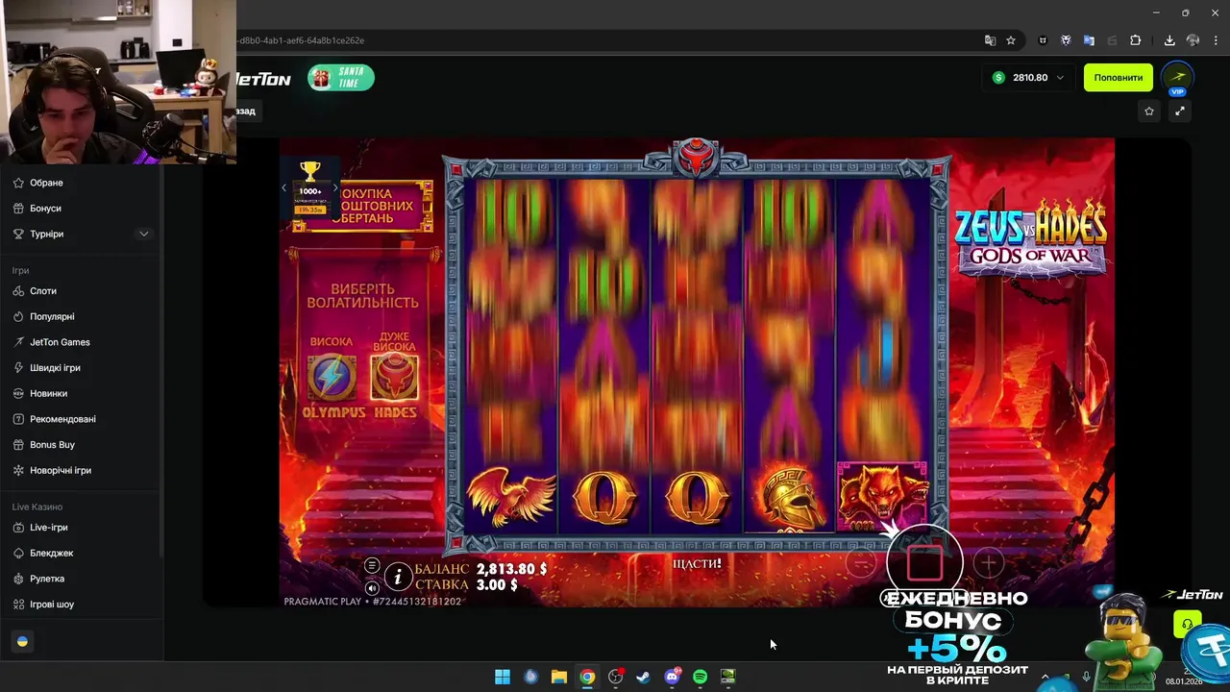The image size is (1230, 692).
Task: Click the red phoenix reel symbol
Action: 512,497
